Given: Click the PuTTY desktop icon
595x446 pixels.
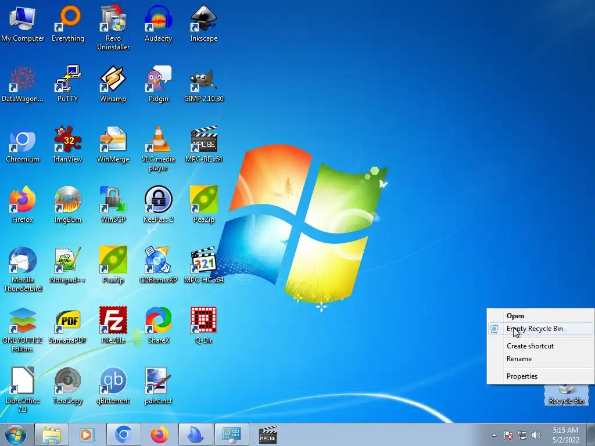Looking at the screenshot, I should tap(68, 84).
